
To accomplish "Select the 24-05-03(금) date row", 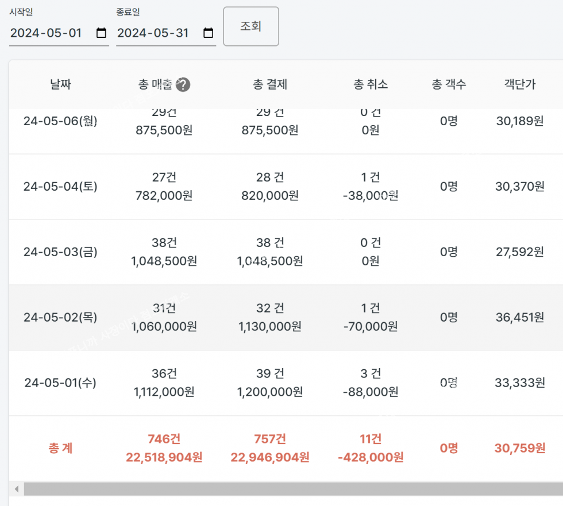I will coord(60,252).
